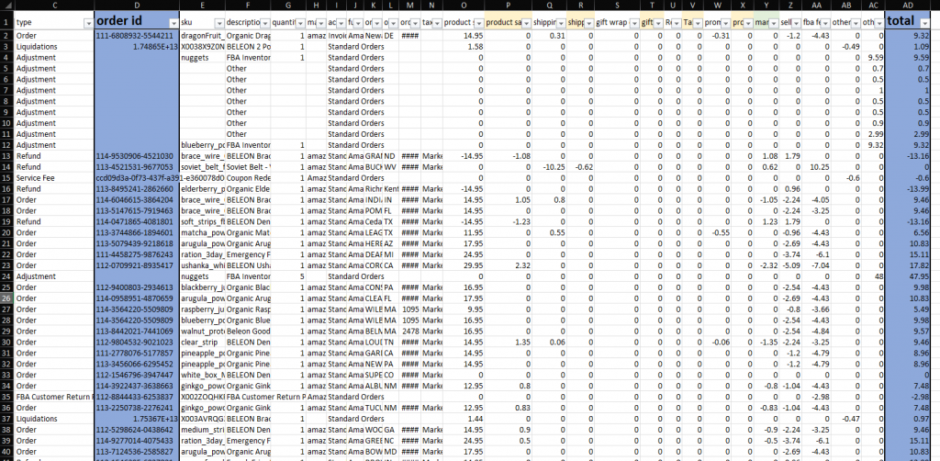Open the description column filter dropdown

265,22
